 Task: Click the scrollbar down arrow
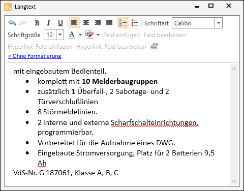[234, 181]
